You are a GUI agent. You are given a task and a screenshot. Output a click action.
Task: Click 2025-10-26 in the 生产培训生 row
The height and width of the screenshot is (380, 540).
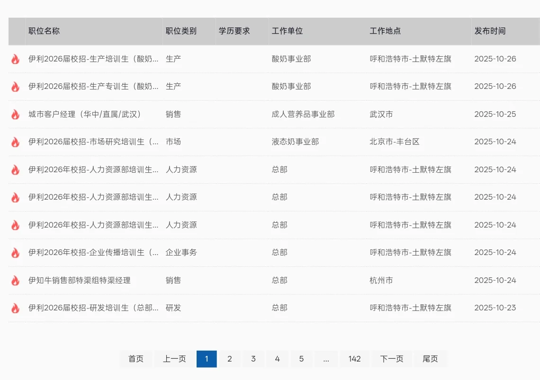495,59
